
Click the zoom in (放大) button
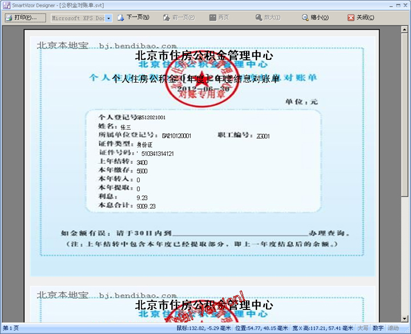point(268,18)
